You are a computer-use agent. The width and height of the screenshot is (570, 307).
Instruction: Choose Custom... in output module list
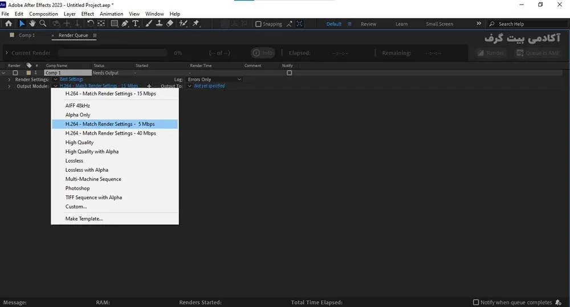115,206
